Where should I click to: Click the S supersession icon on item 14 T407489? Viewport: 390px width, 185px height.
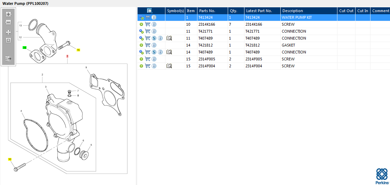point(154,52)
